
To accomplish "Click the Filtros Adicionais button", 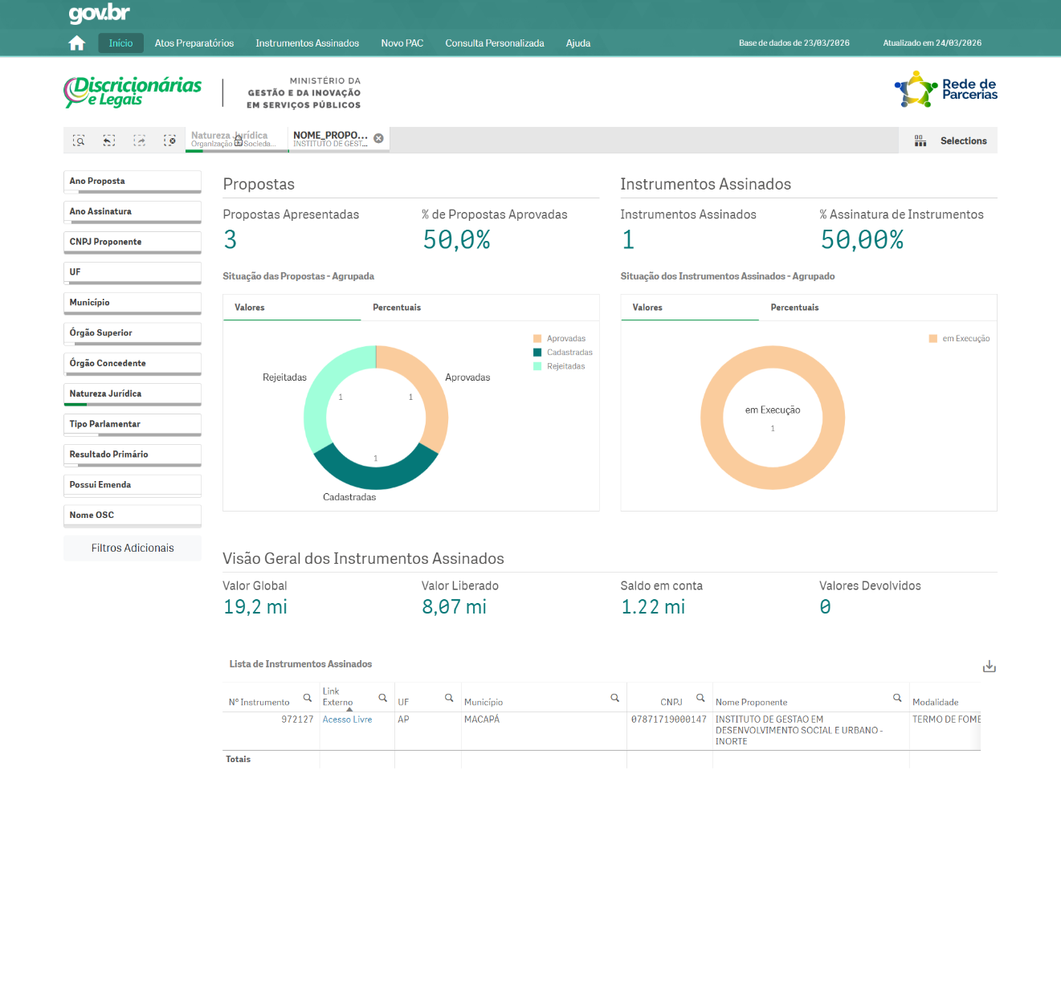I will pyautogui.click(x=133, y=548).
